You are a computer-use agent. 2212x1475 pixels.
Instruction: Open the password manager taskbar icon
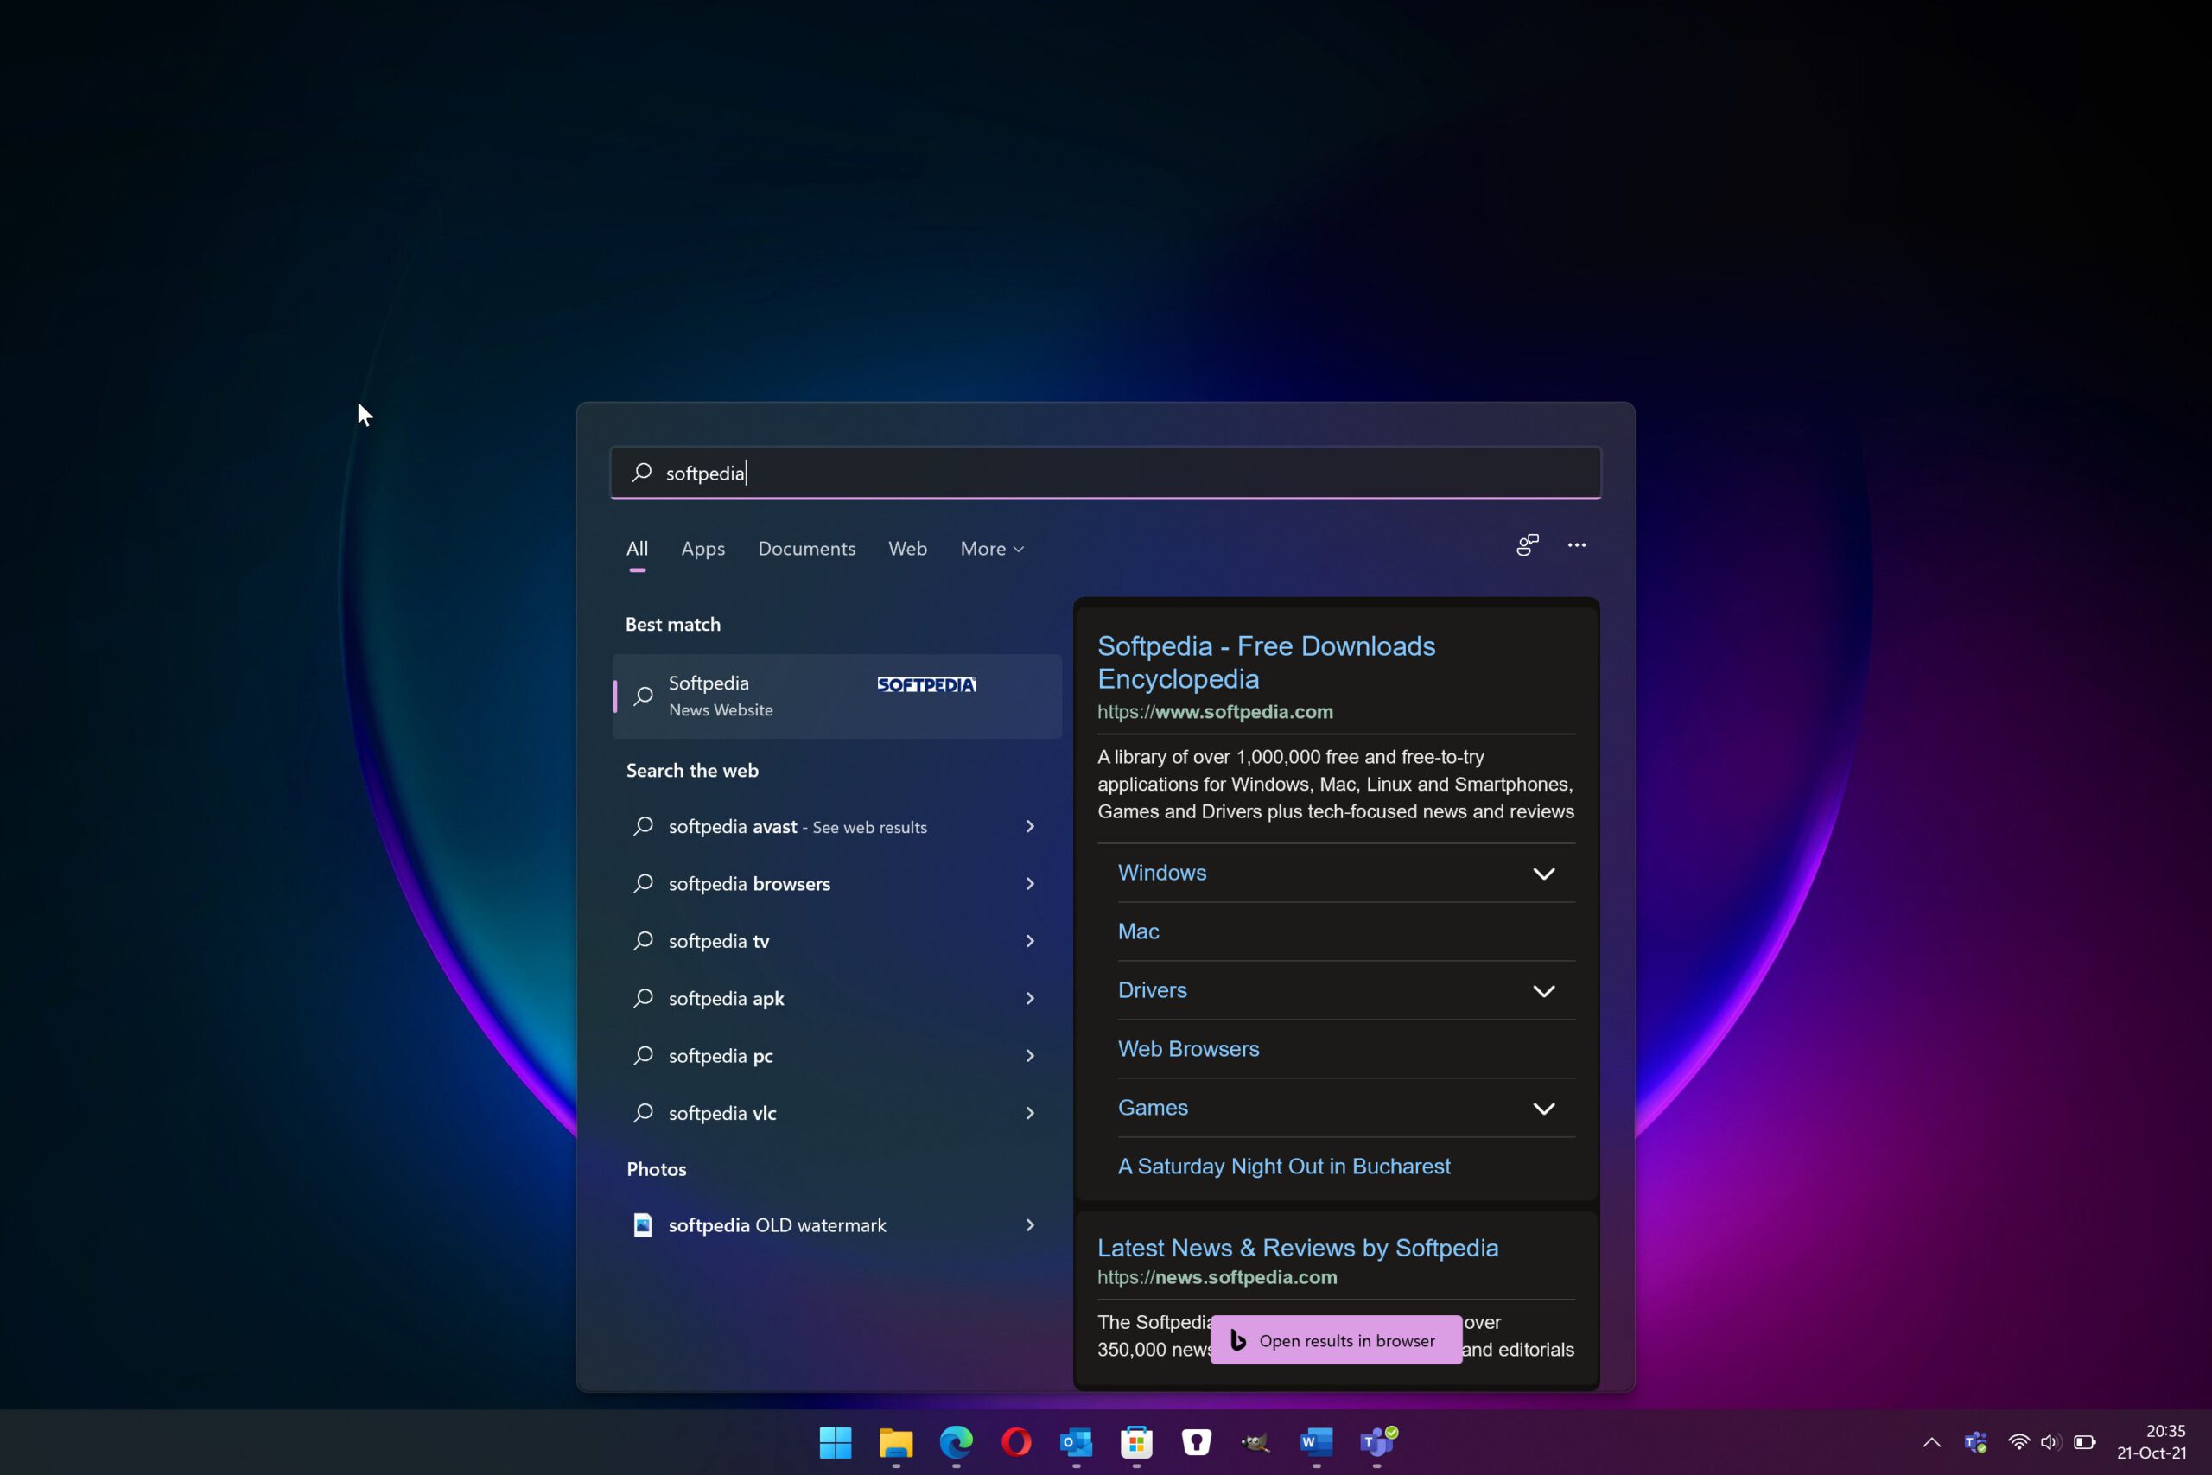[1196, 1442]
